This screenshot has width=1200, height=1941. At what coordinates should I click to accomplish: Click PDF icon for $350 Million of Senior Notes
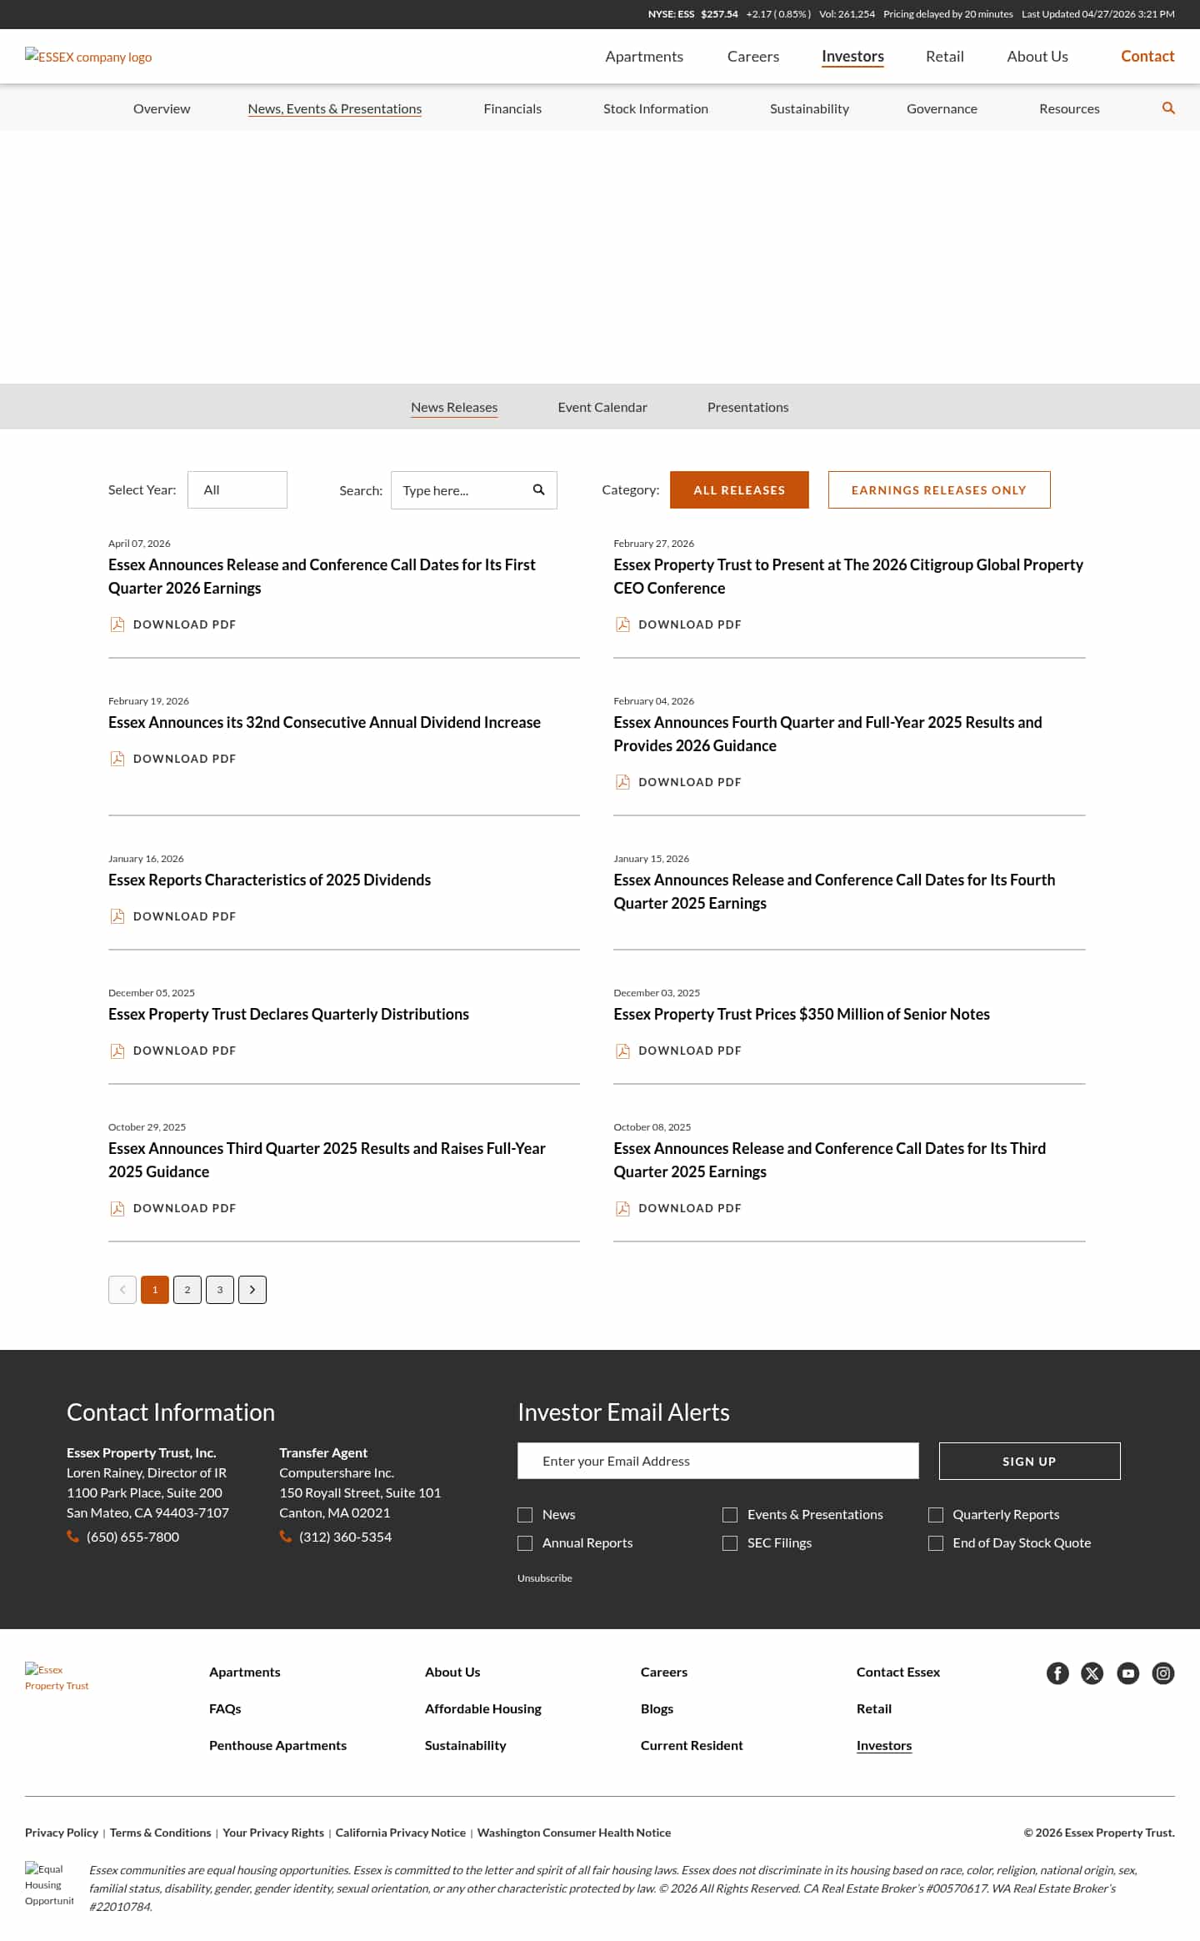(x=622, y=1051)
